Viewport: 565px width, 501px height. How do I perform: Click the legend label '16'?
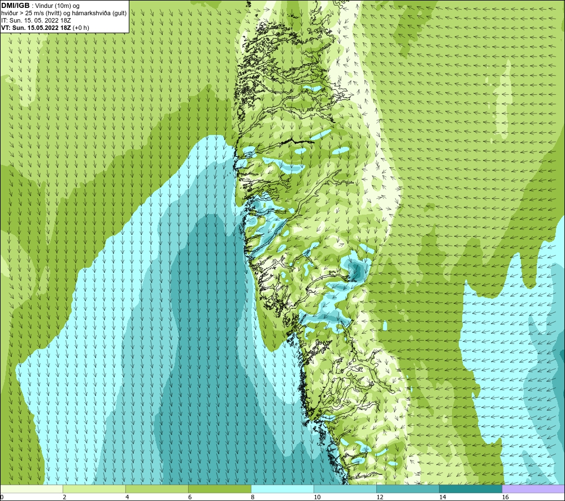coord(505,498)
